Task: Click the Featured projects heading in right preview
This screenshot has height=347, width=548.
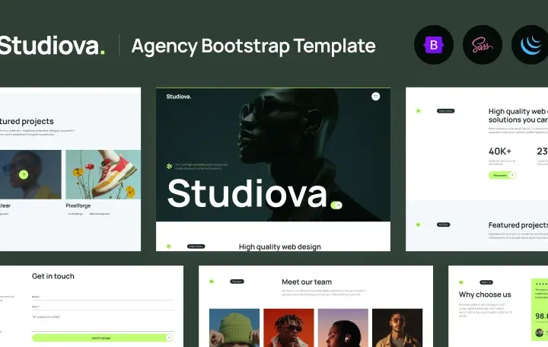Action: (x=518, y=225)
